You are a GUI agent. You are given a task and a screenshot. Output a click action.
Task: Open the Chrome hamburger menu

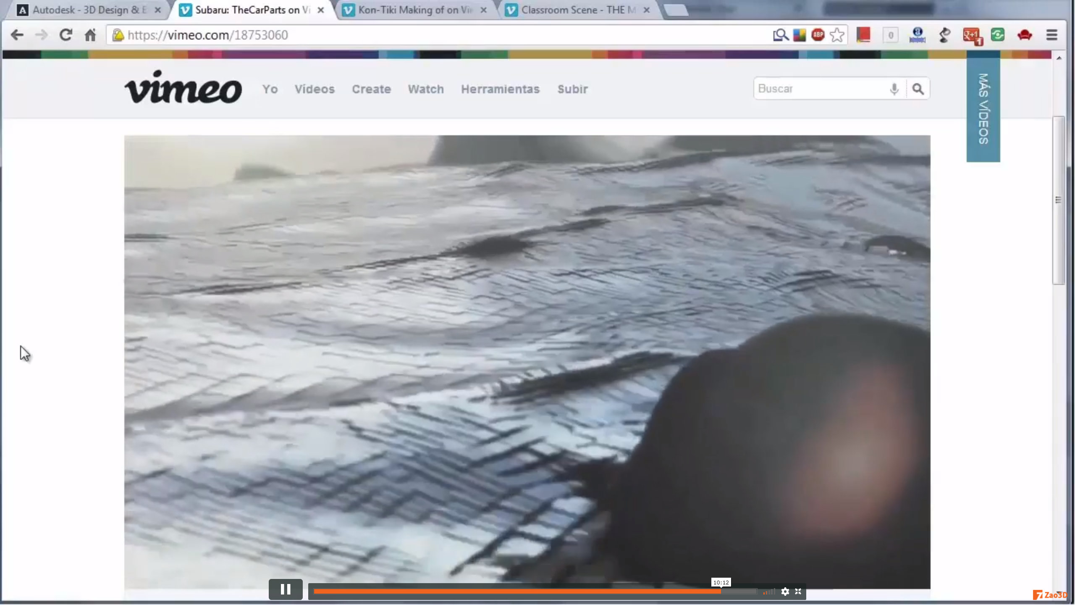(x=1051, y=35)
